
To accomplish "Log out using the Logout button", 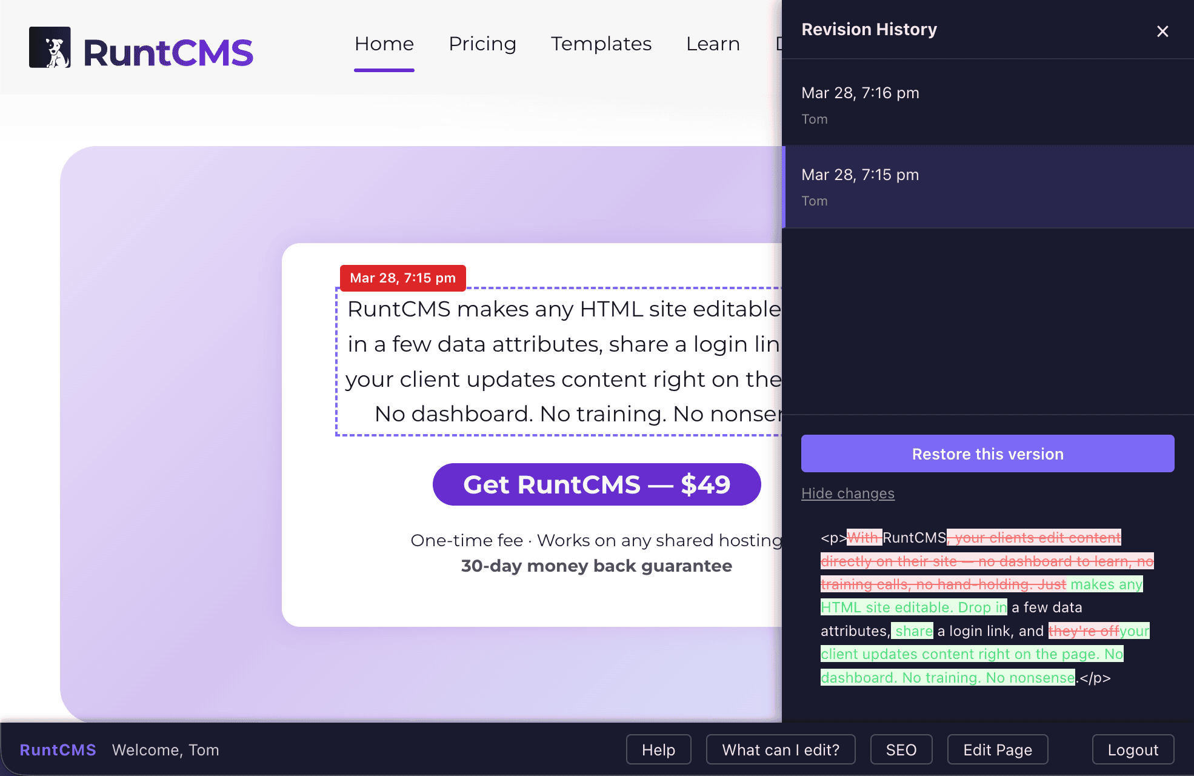I will pyautogui.click(x=1132, y=750).
